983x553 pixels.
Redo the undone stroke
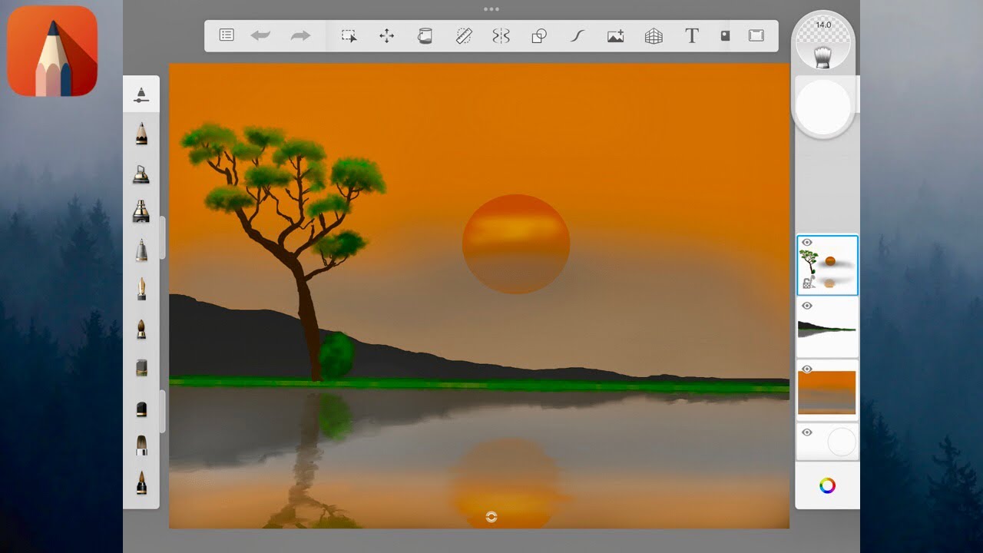click(x=300, y=35)
